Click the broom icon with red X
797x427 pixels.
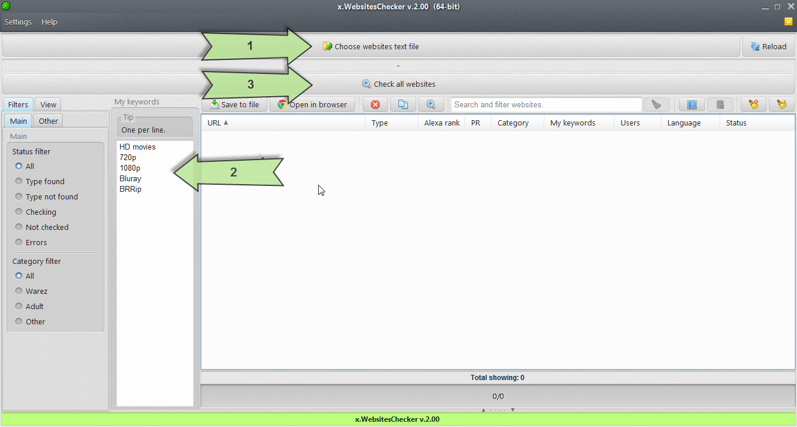coord(754,104)
